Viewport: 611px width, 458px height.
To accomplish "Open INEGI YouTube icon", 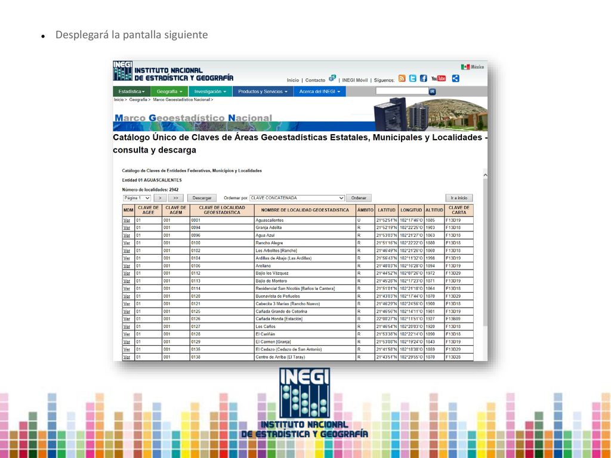I will (x=439, y=78).
